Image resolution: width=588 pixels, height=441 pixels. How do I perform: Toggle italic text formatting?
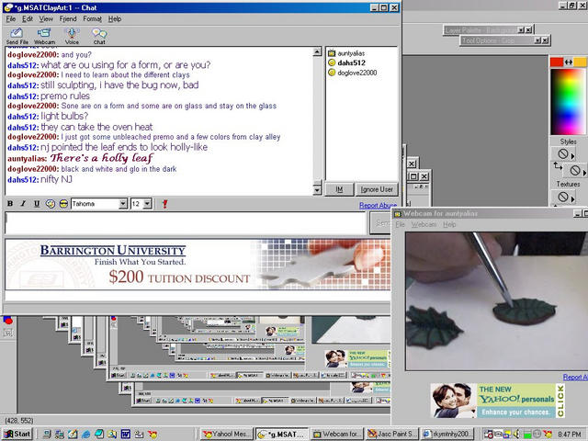(23, 204)
